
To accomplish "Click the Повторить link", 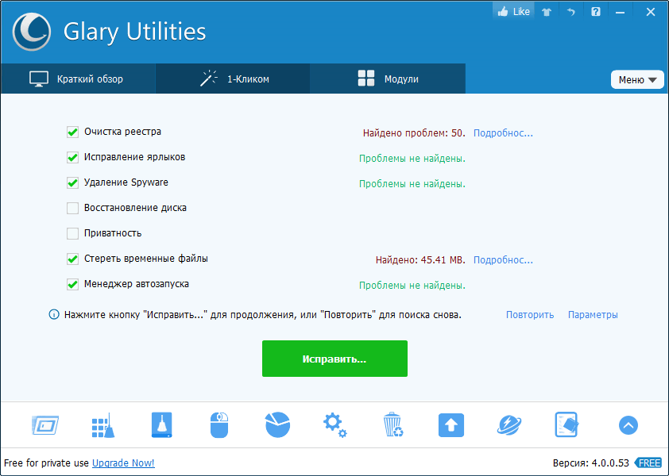I will click(x=530, y=315).
